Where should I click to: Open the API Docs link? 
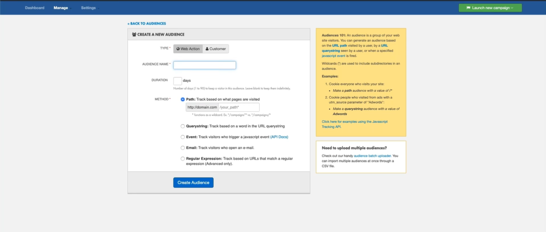(x=279, y=137)
